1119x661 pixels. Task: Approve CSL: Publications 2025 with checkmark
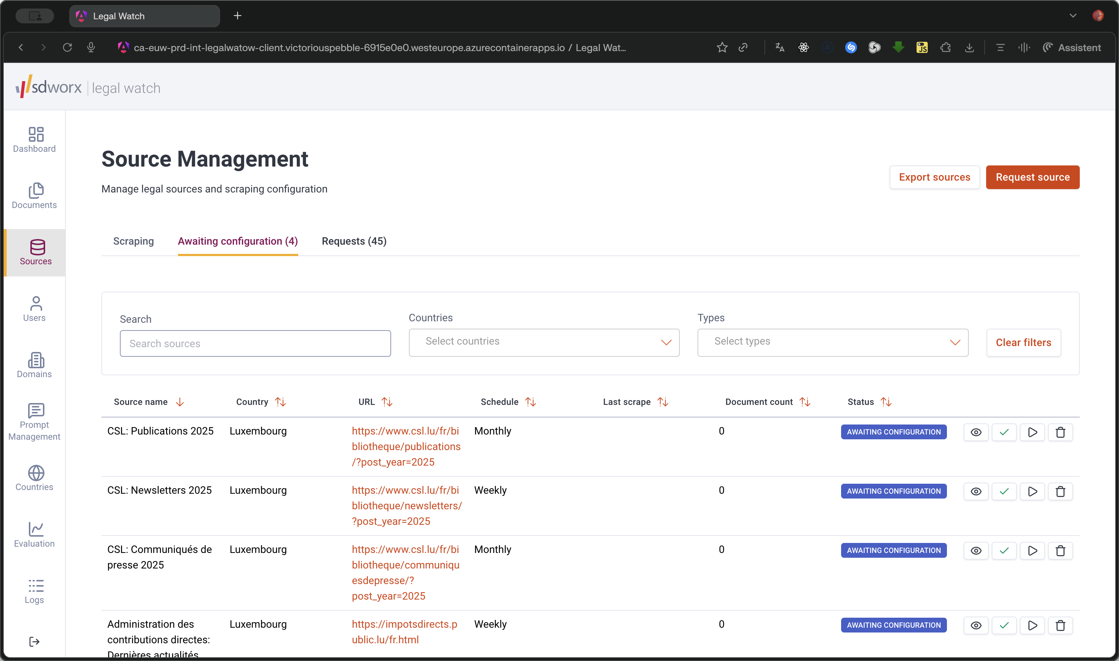[x=1004, y=432]
